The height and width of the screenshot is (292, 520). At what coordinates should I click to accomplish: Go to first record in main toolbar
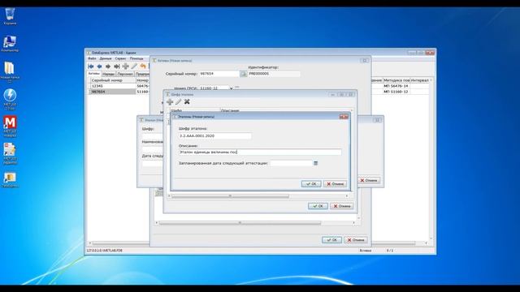(90, 67)
